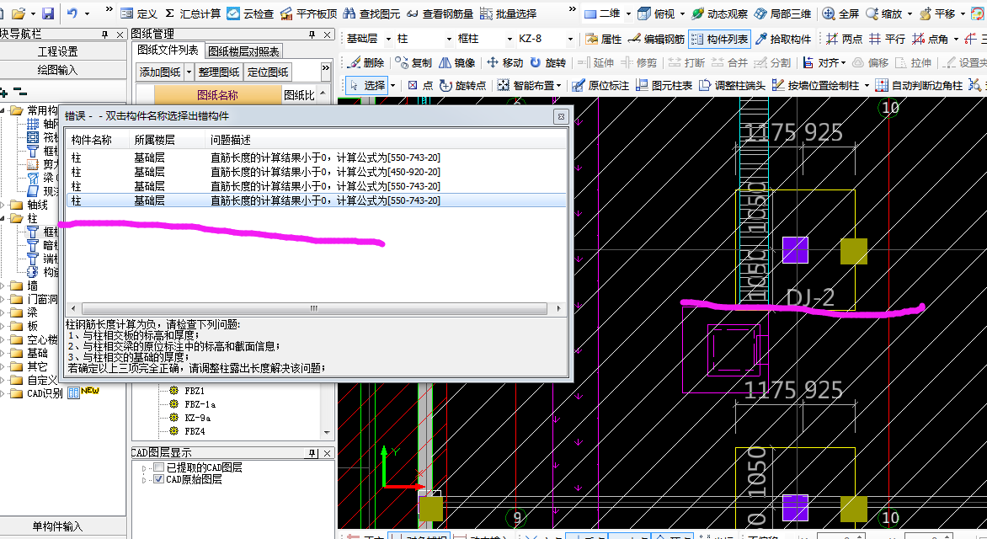
Task: Select 旋转 rotate tool
Action: pyautogui.click(x=547, y=62)
